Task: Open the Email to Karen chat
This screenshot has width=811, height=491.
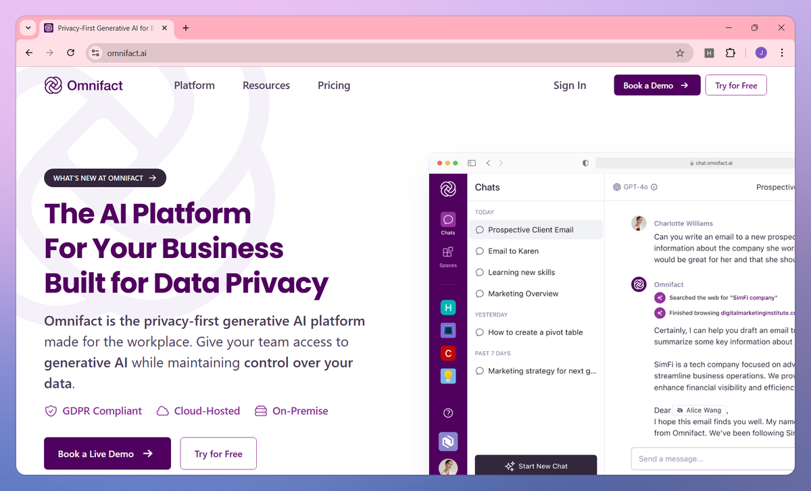Action: [x=536, y=251]
